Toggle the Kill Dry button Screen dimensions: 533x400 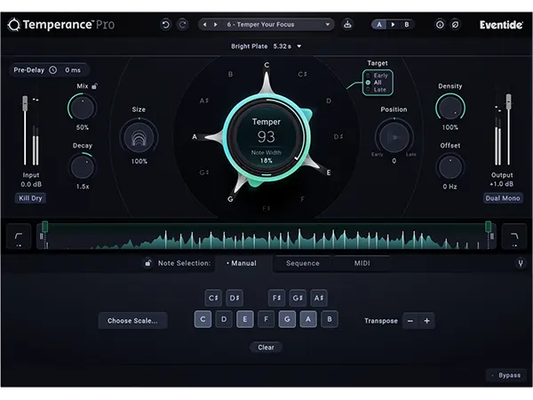tap(30, 198)
